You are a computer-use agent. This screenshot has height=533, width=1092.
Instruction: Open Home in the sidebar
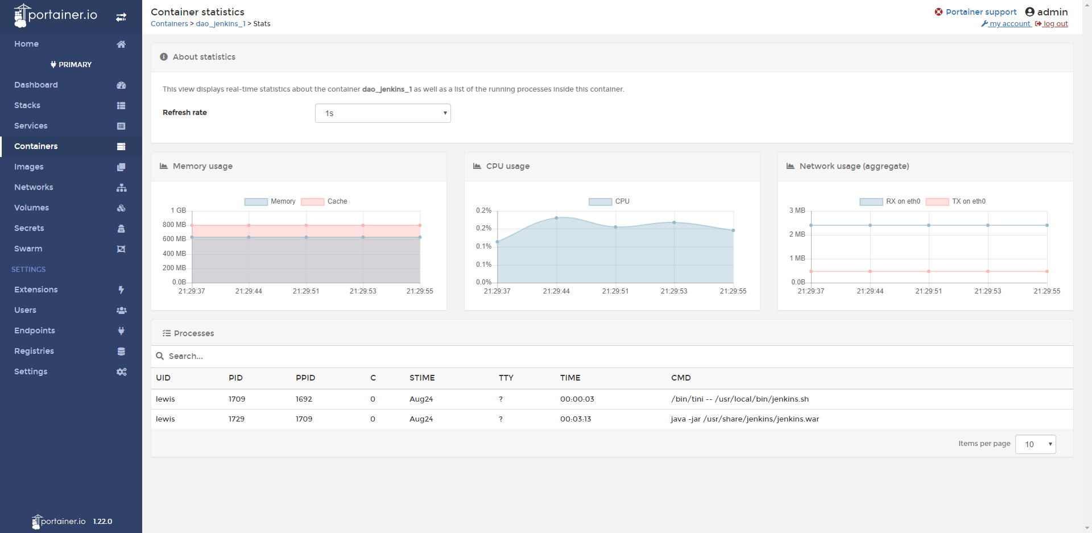pos(26,44)
